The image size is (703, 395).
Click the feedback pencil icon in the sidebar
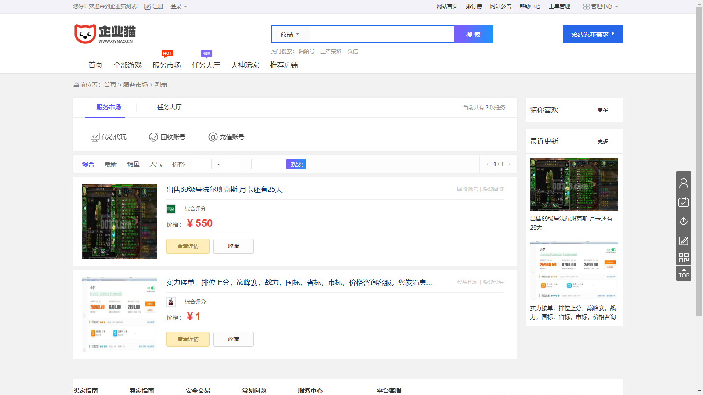[684, 241]
